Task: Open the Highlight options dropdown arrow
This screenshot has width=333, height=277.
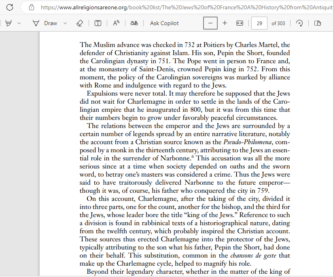Action: 19,23
